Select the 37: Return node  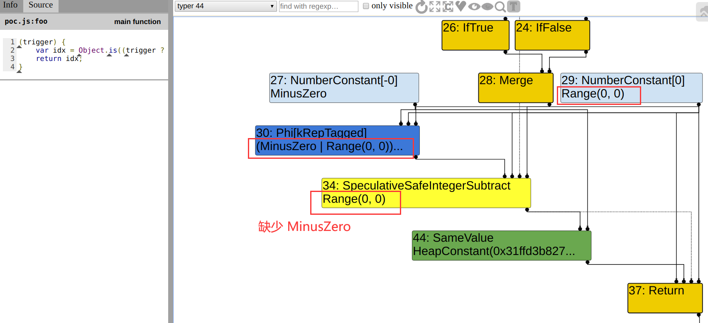point(664,298)
